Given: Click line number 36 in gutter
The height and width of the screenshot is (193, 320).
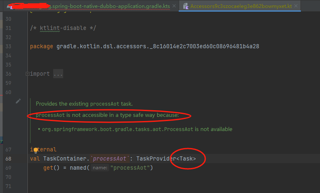Looking at the screenshot, I should 8,74.
